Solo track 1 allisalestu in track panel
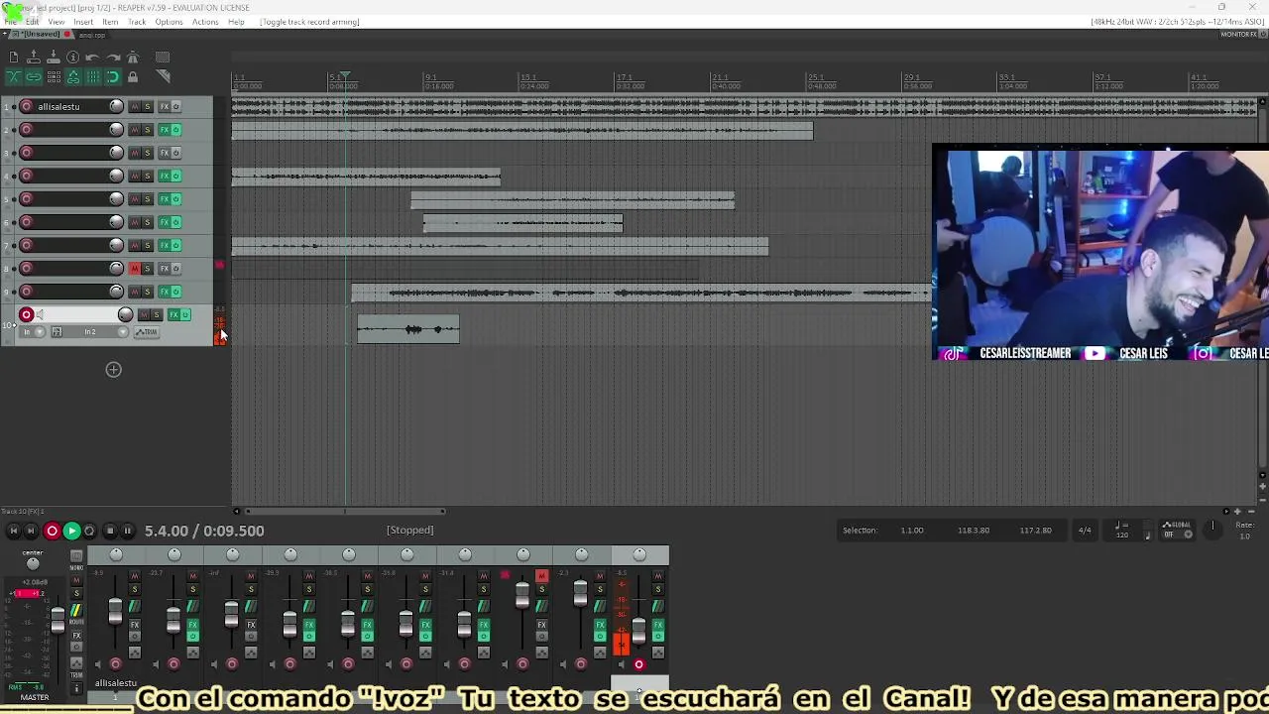 tap(148, 107)
